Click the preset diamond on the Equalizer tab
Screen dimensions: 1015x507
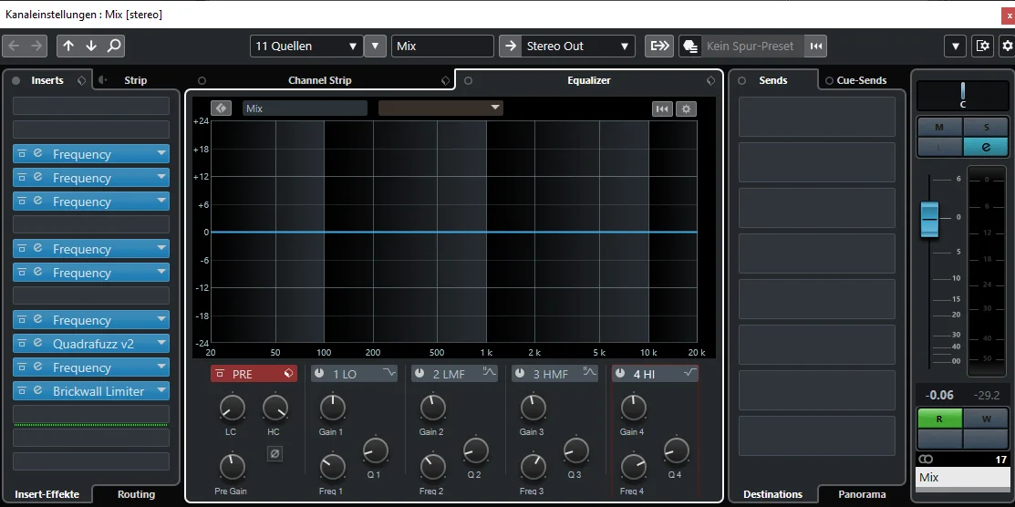[710, 81]
